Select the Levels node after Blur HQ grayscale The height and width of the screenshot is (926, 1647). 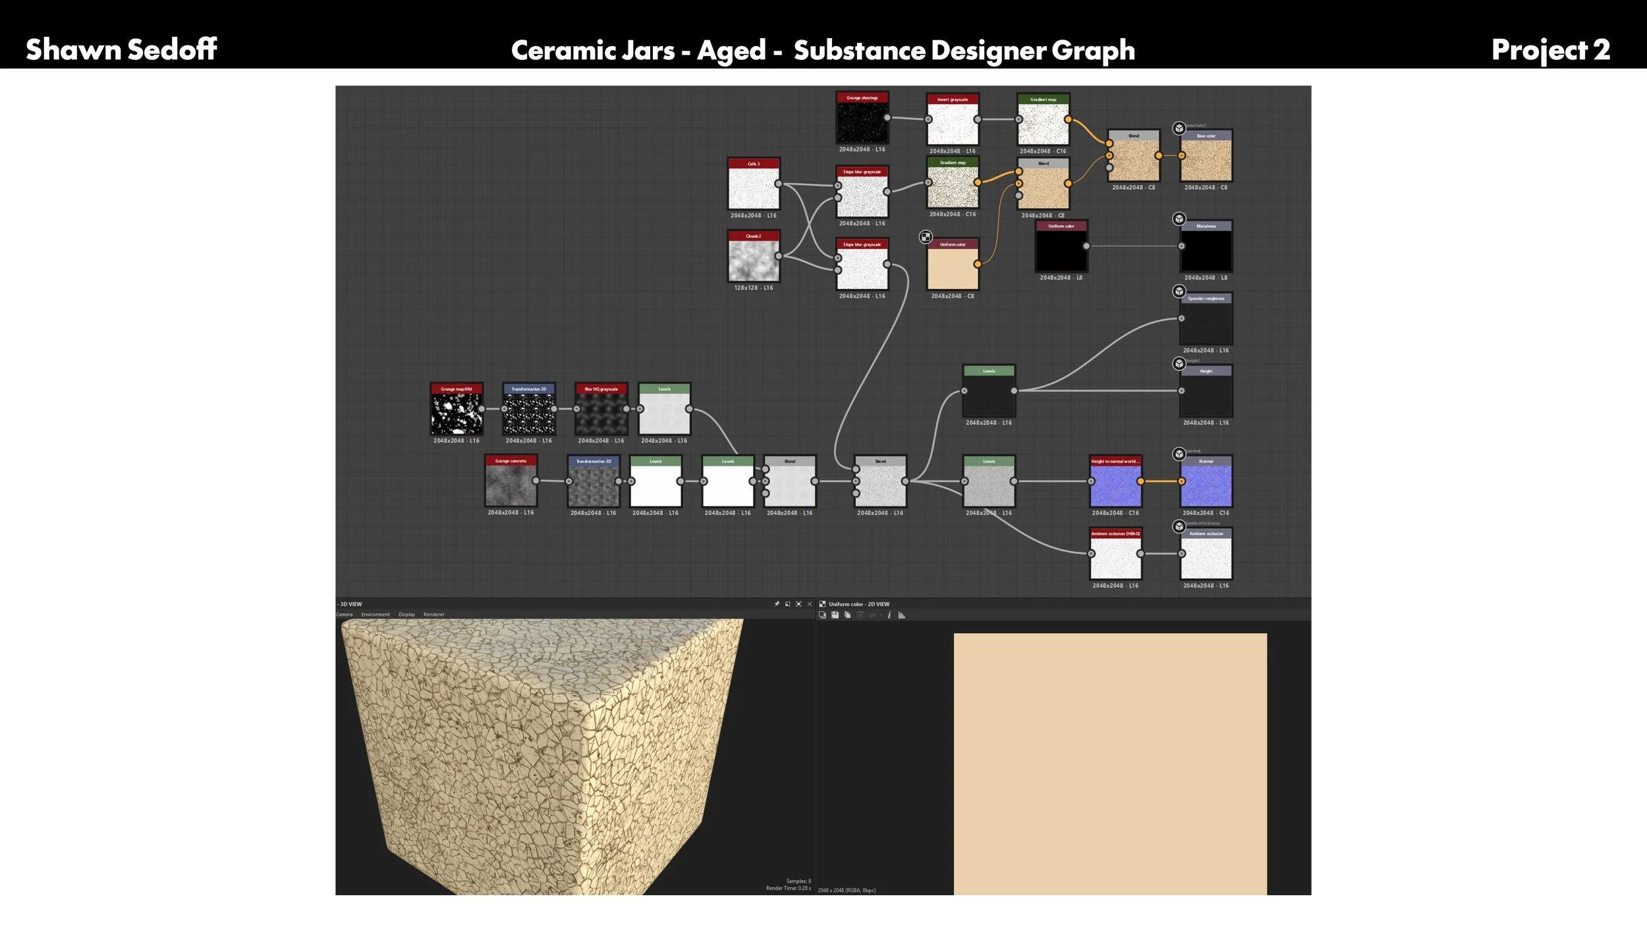click(665, 408)
